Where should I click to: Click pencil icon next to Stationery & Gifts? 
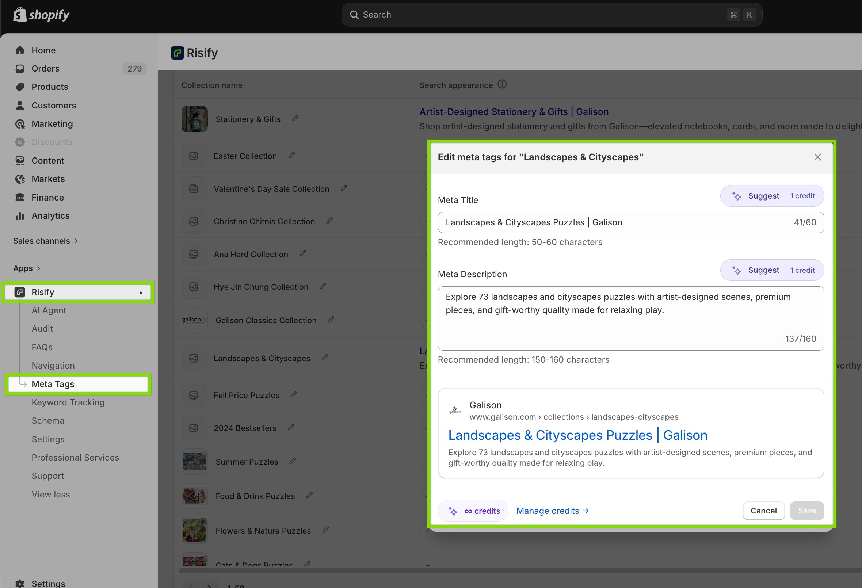tap(295, 118)
